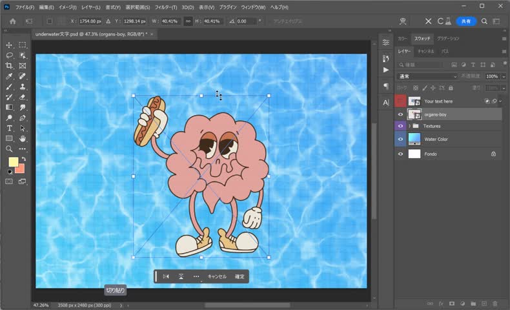The width and height of the screenshot is (510, 310).
Task: Hide the organs-boy layer
Action: tap(400, 114)
